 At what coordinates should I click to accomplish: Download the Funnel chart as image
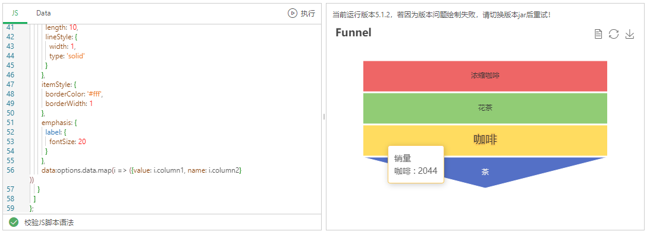pyautogui.click(x=629, y=34)
